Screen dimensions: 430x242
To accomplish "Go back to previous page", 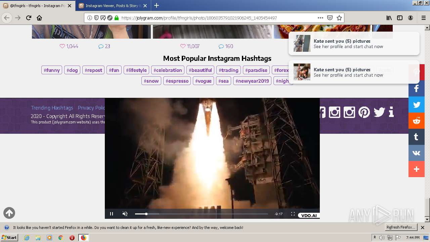I will click(7, 18).
